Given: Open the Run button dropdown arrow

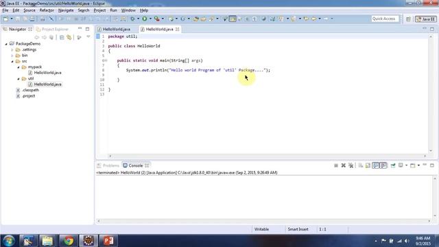Looking at the screenshot, I should 150,19.
